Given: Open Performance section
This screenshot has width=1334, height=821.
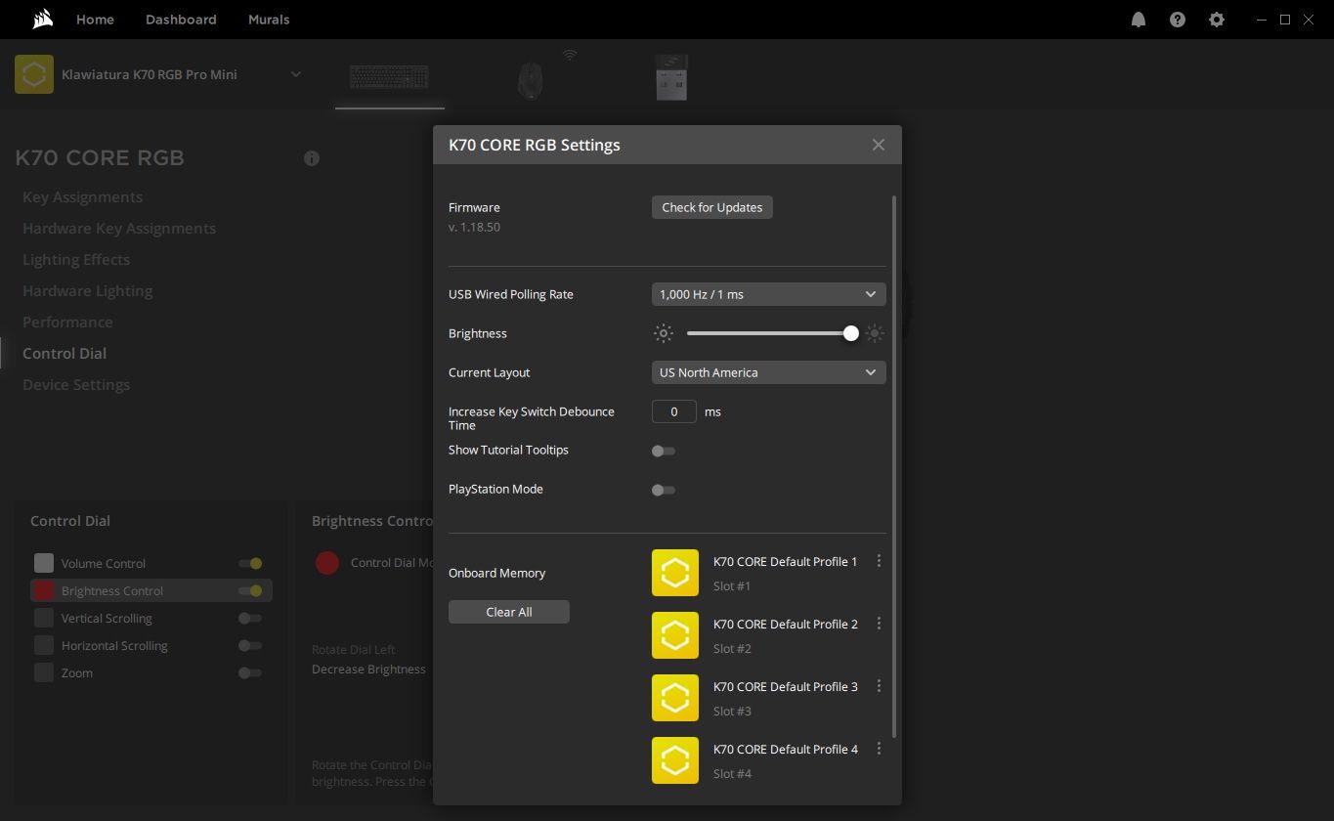Looking at the screenshot, I should pos(67,323).
